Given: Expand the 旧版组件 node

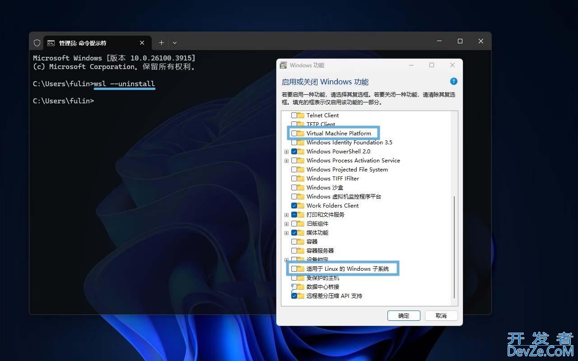Looking at the screenshot, I should 286,224.
